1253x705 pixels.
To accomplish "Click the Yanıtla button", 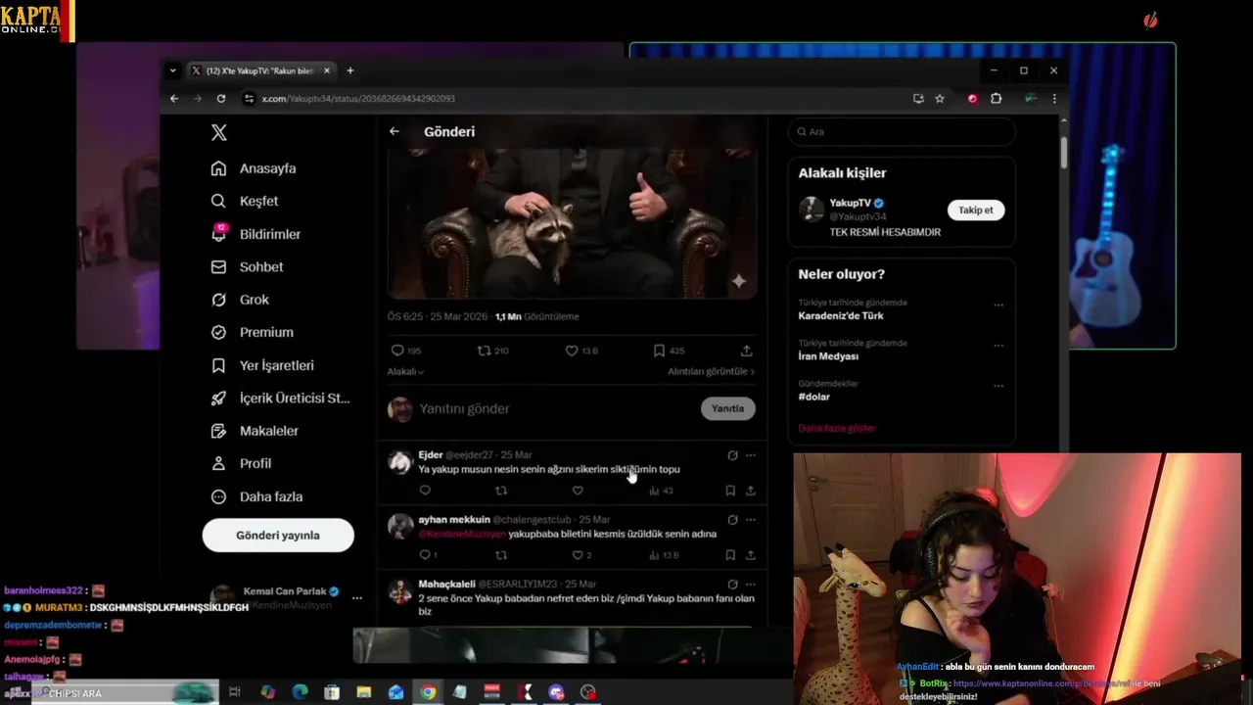I will click(727, 408).
